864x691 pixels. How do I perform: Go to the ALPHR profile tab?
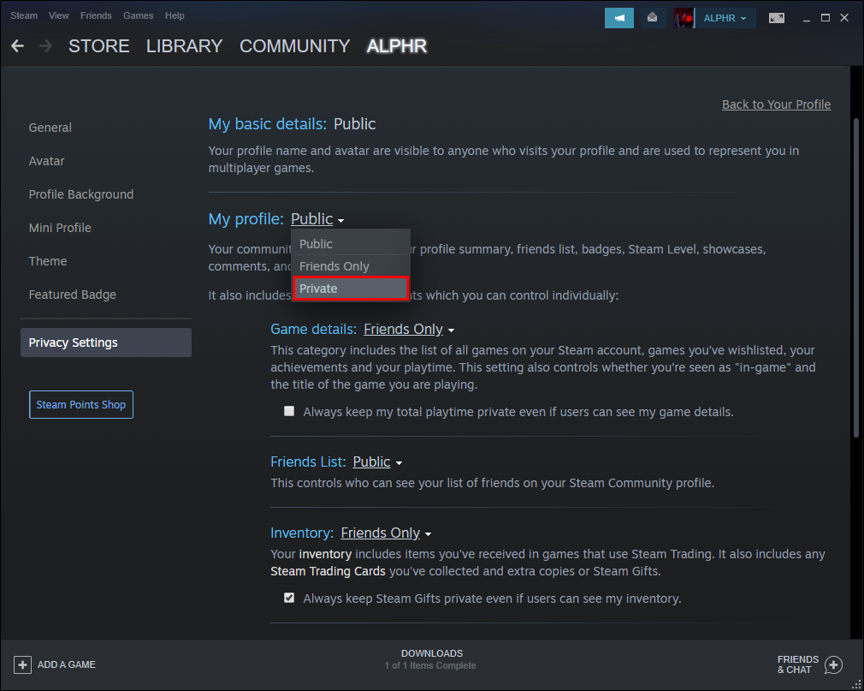tap(397, 45)
